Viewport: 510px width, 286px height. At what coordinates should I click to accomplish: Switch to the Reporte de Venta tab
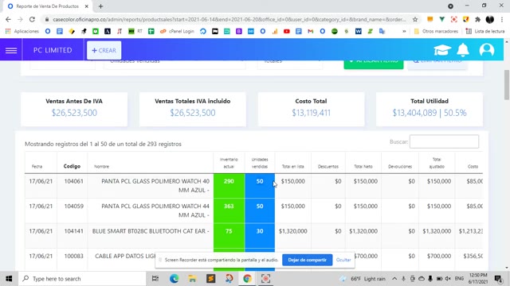click(x=46, y=6)
